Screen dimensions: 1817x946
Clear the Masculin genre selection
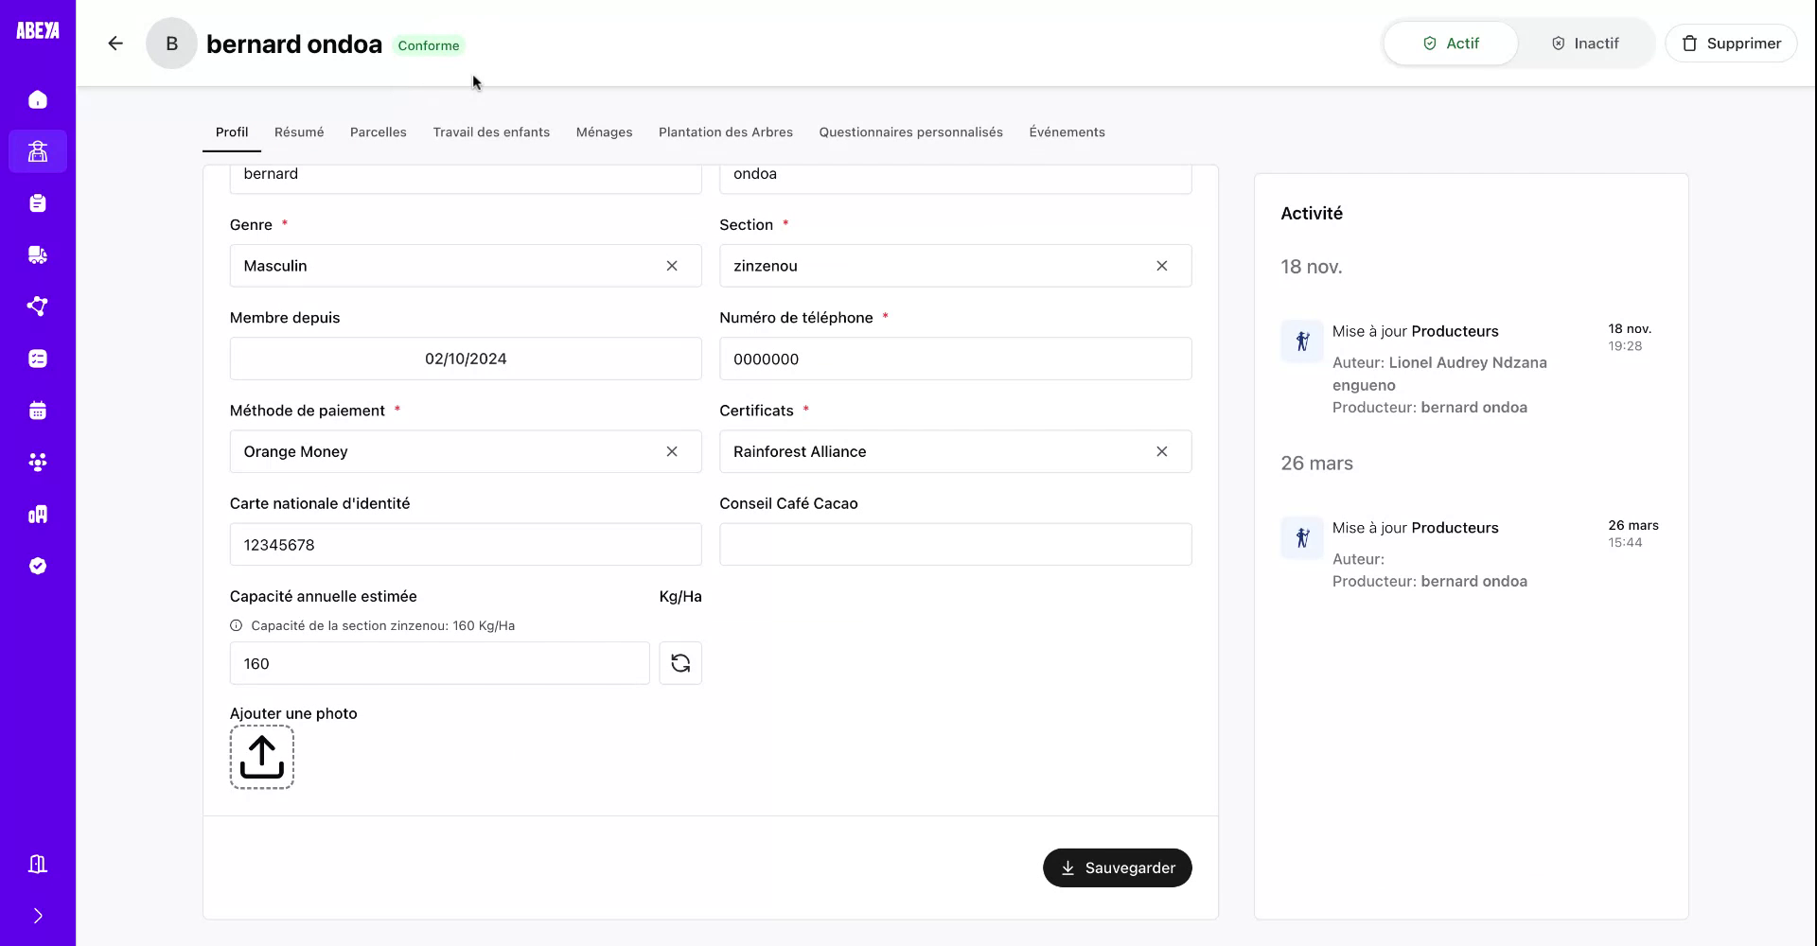point(672,266)
